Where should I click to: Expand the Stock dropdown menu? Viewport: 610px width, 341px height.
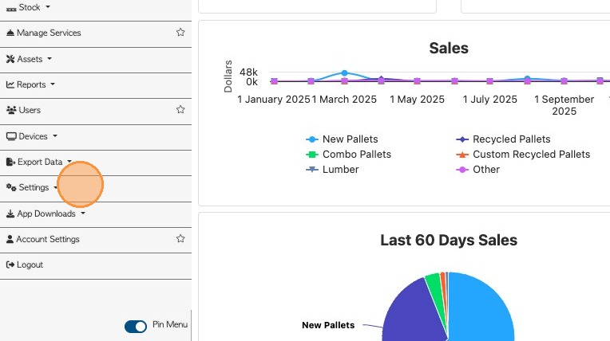click(x=48, y=7)
